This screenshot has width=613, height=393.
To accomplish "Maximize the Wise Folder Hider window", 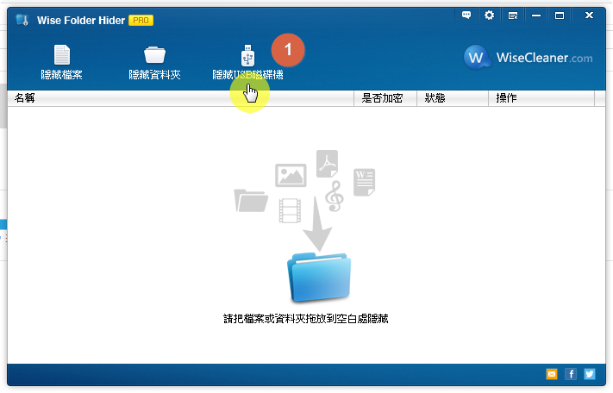I will pos(560,16).
